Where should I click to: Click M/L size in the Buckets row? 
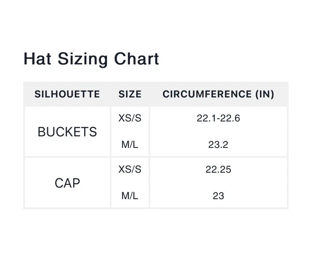pos(130,144)
